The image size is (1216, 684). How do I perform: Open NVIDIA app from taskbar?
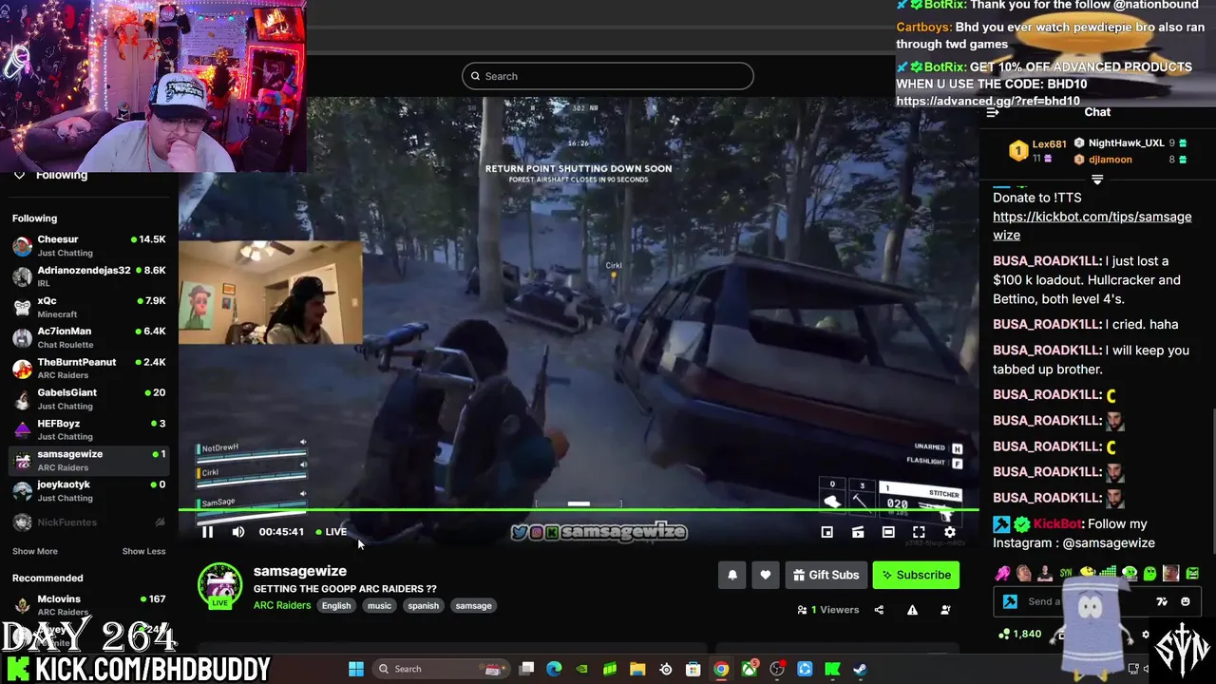[x=581, y=669]
